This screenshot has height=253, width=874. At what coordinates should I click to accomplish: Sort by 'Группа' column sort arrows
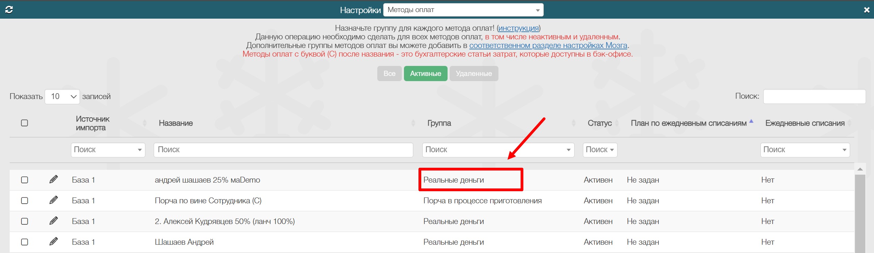(574, 123)
